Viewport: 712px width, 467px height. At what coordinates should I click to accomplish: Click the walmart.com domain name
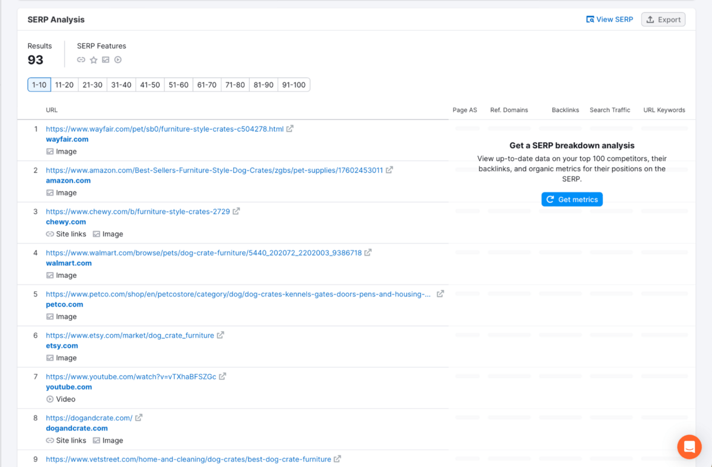coord(69,263)
